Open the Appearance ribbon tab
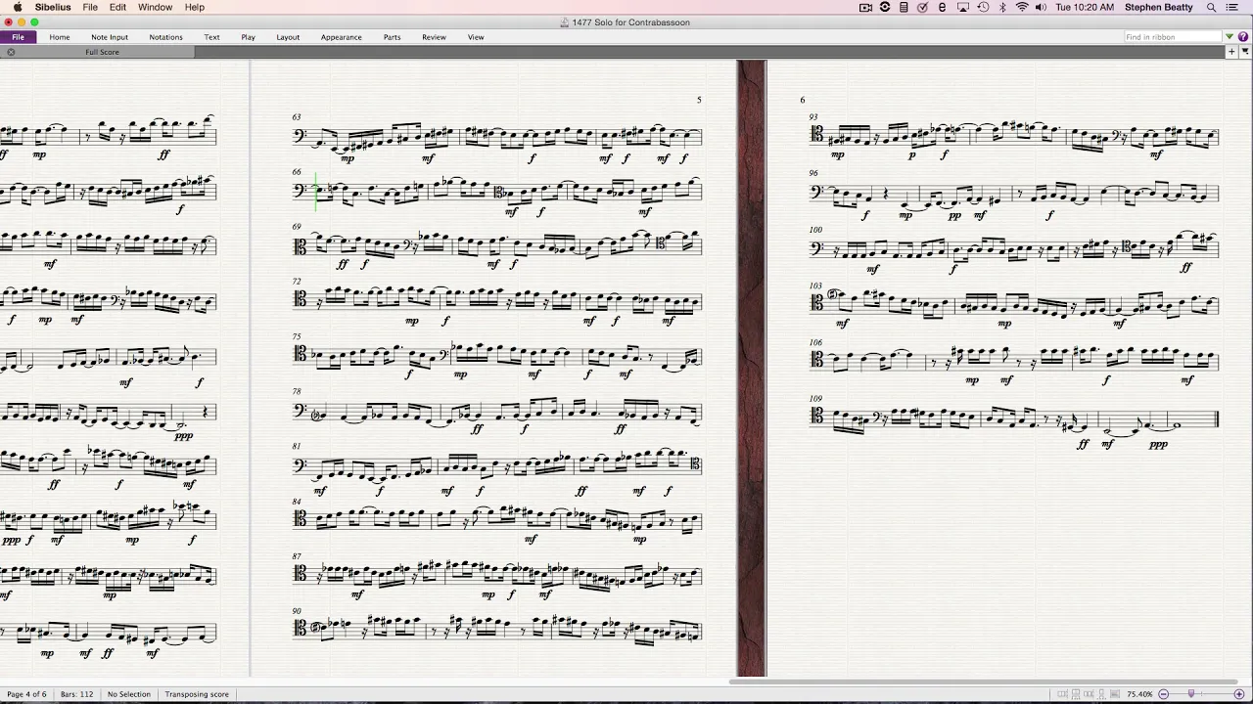 coord(341,37)
